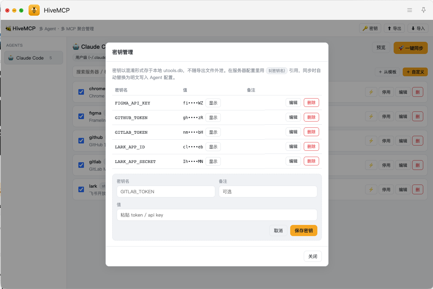Focus the 备注 note input field

tap(268, 192)
